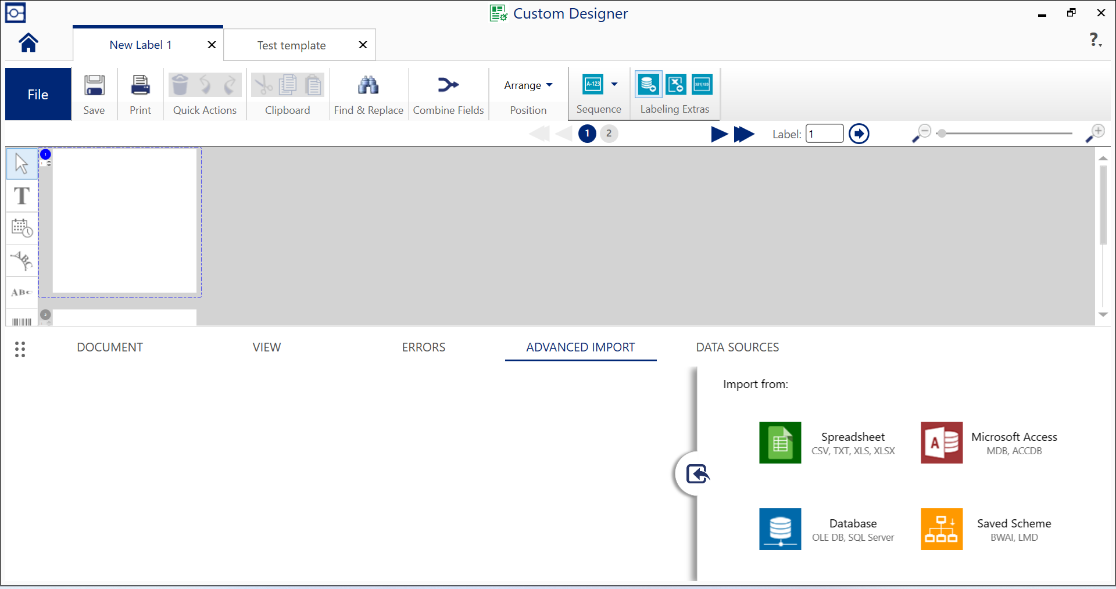1116x589 pixels.
Task: Expand the Arrange dropdown
Action: click(528, 85)
